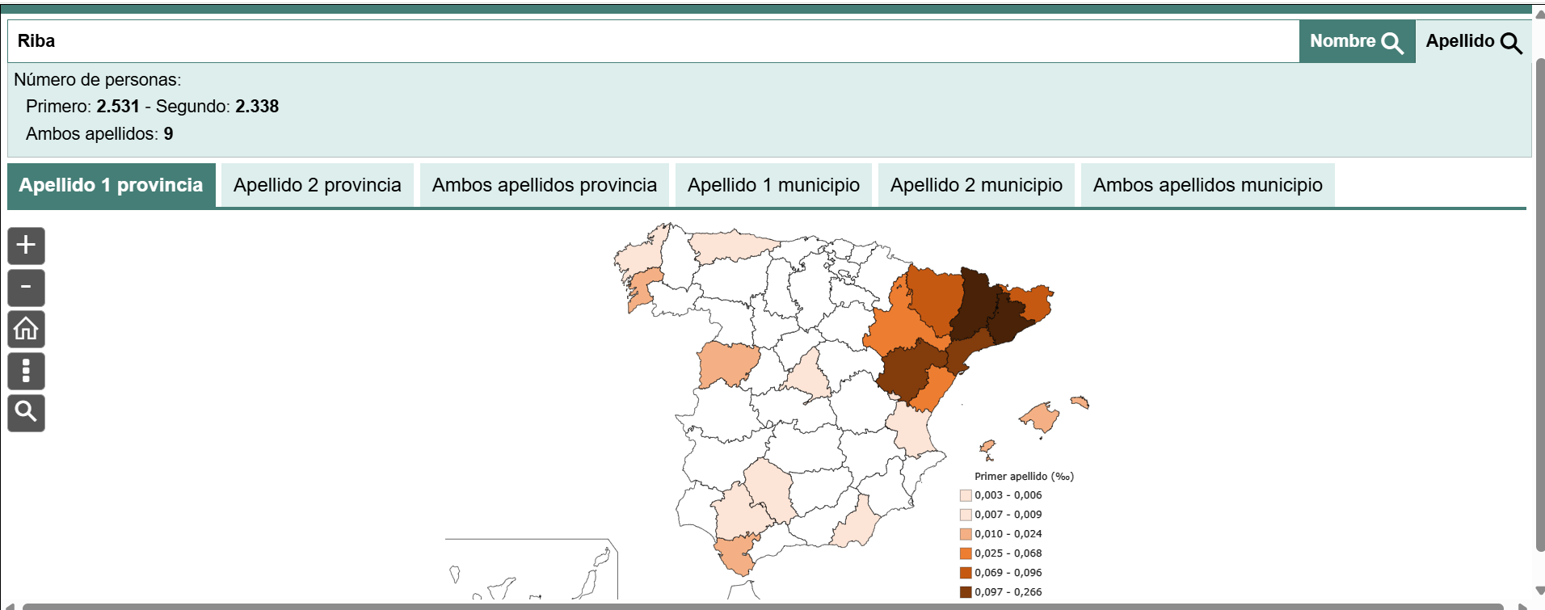Select Ambos apellidos municipio tab

[x=1207, y=185]
